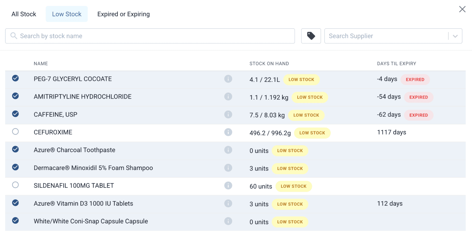Open info for White/White Coni-Snap Capsule

click(228, 221)
